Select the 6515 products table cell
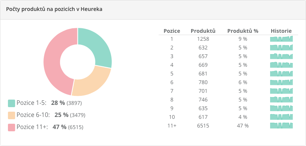Screen dimensions: 306x146 (x=203, y=126)
